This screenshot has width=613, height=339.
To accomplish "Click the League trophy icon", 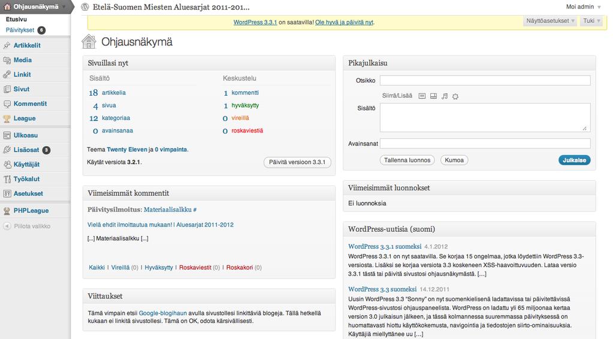I will point(7,119).
